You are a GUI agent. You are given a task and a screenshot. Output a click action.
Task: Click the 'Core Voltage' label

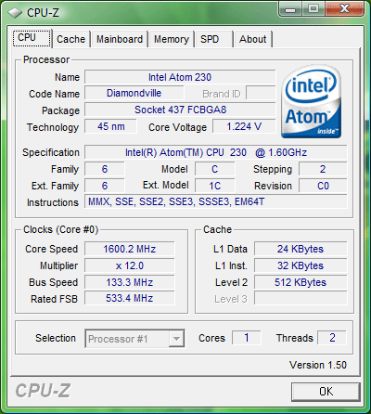[x=177, y=127]
